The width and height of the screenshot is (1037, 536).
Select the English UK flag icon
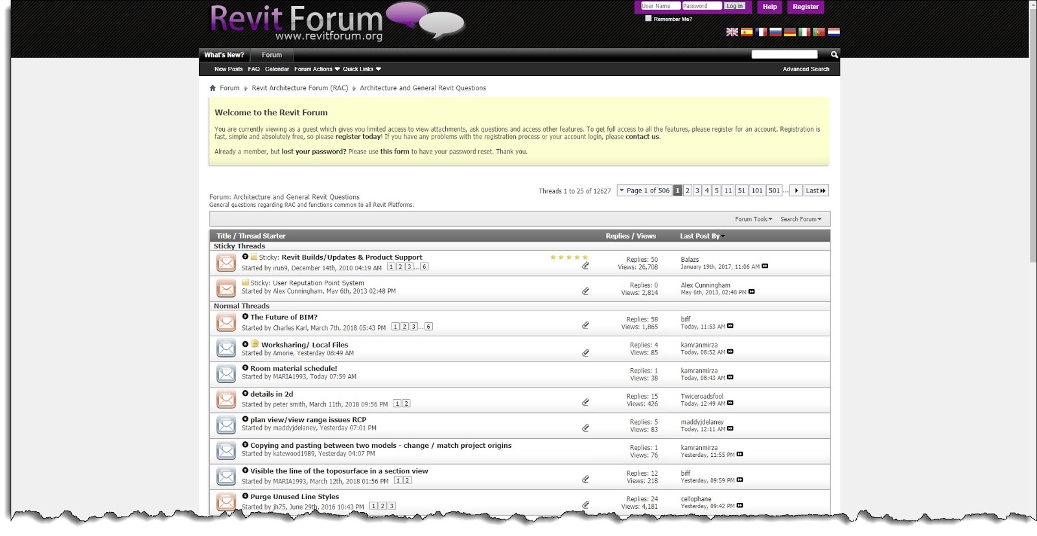(x=732, y=32)
